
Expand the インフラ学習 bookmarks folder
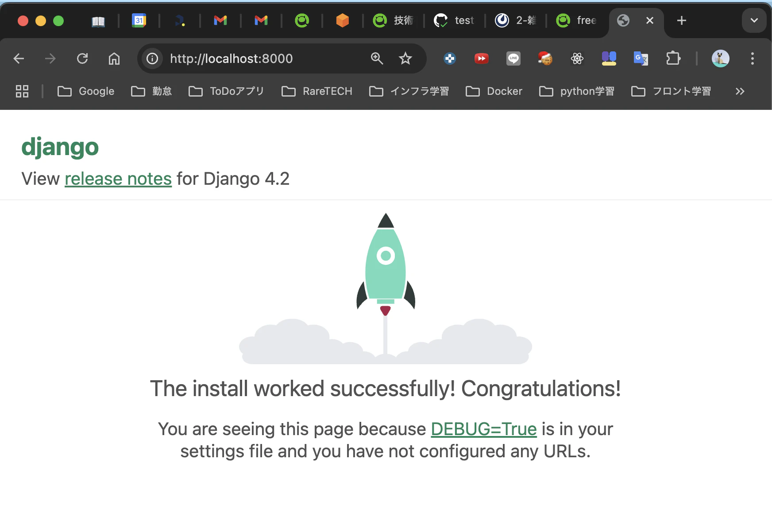(409, 91)
